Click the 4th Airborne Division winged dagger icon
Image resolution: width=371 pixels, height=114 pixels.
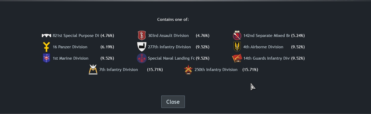tap(237, 47)
